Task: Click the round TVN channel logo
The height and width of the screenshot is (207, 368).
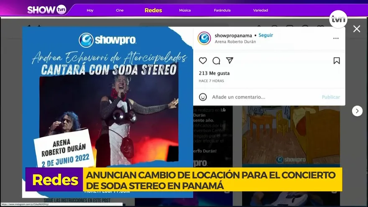Action: pyautogui.click(x=338, y=19)
